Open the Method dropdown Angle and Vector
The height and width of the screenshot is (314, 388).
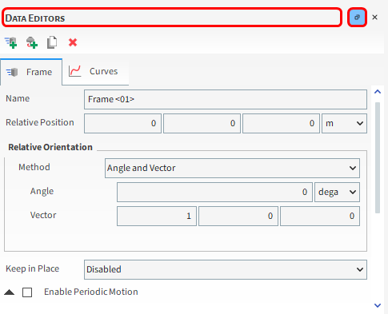(232, 168)
